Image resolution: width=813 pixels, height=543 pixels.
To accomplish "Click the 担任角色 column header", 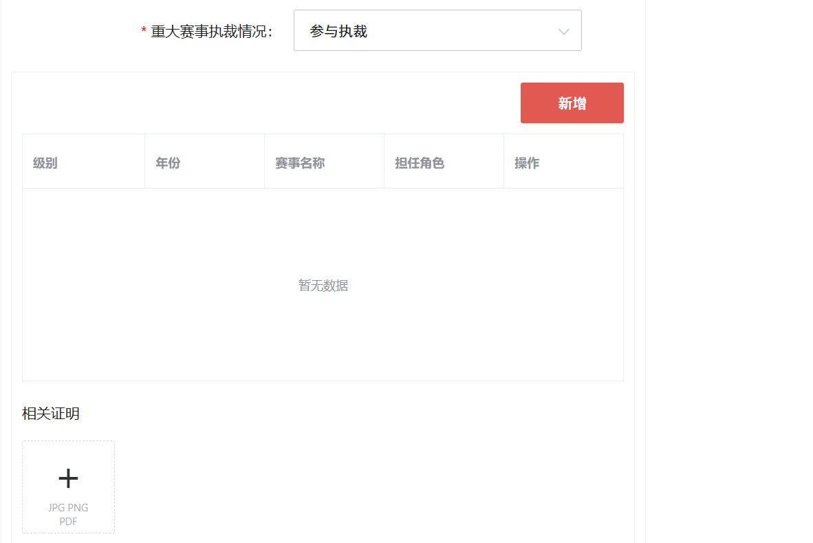I will [x=420, y=163].
